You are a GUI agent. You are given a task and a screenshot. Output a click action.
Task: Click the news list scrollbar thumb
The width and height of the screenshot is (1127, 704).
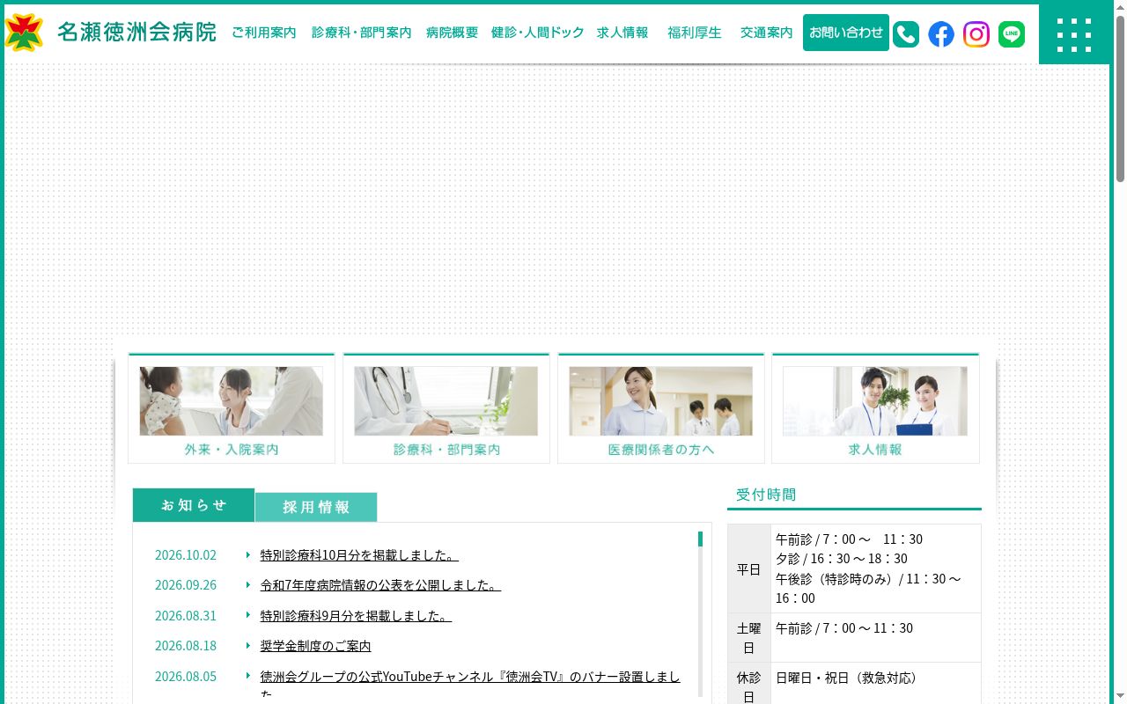701,539
